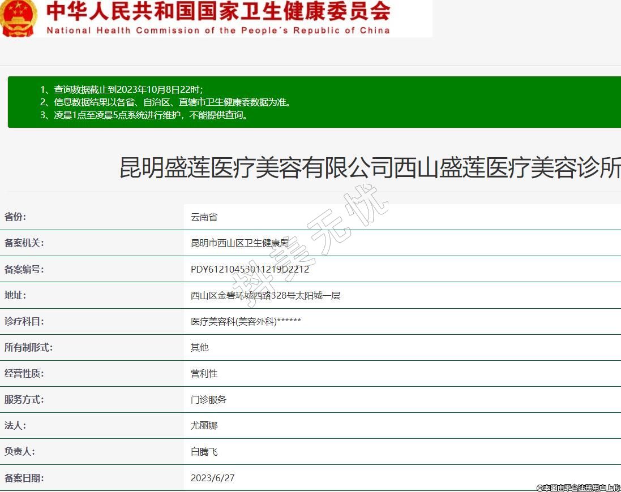Viewport: 621px width, 492px height.
Task: Select the province value 云南省
Action: coord(204,217)
